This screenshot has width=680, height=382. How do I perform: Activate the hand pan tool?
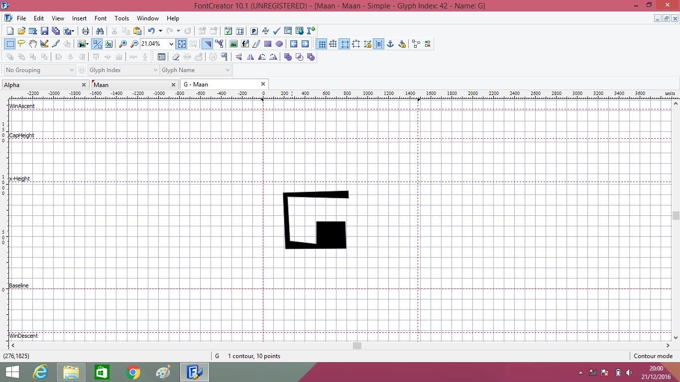coord(33,44)
